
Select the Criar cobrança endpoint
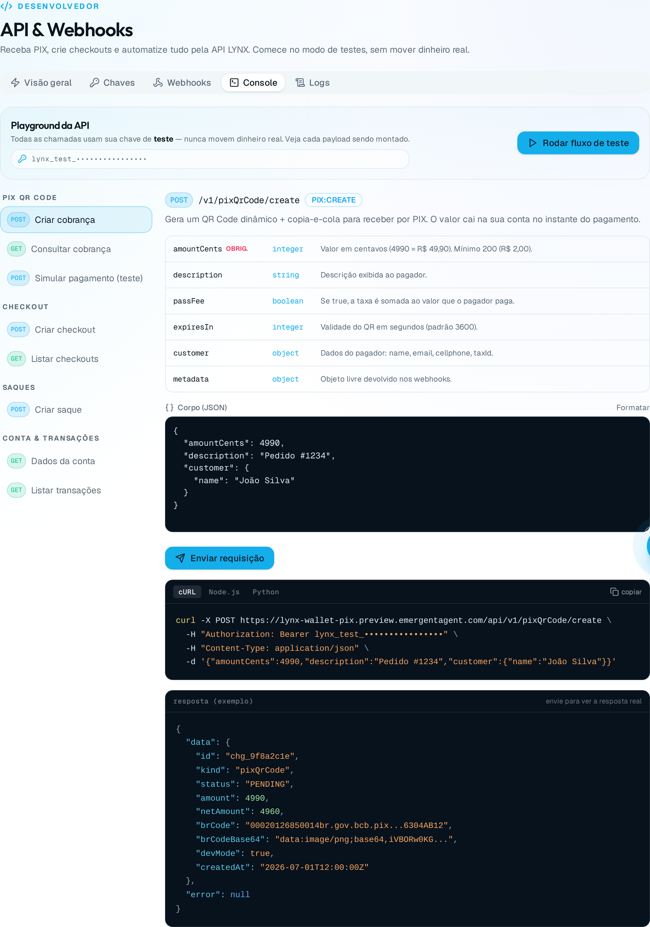pyautogui.click(x=76, y=220)
